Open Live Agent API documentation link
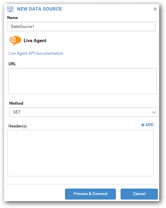The height and width of the screenshot is (208, 166). pyautogui.click(x=36, y=53)
